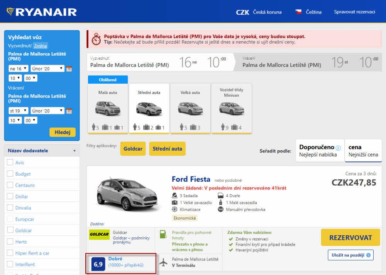Click the Ryanair logo
The height and width of the screenshot is (275, 386).
[x=42, y=12]
